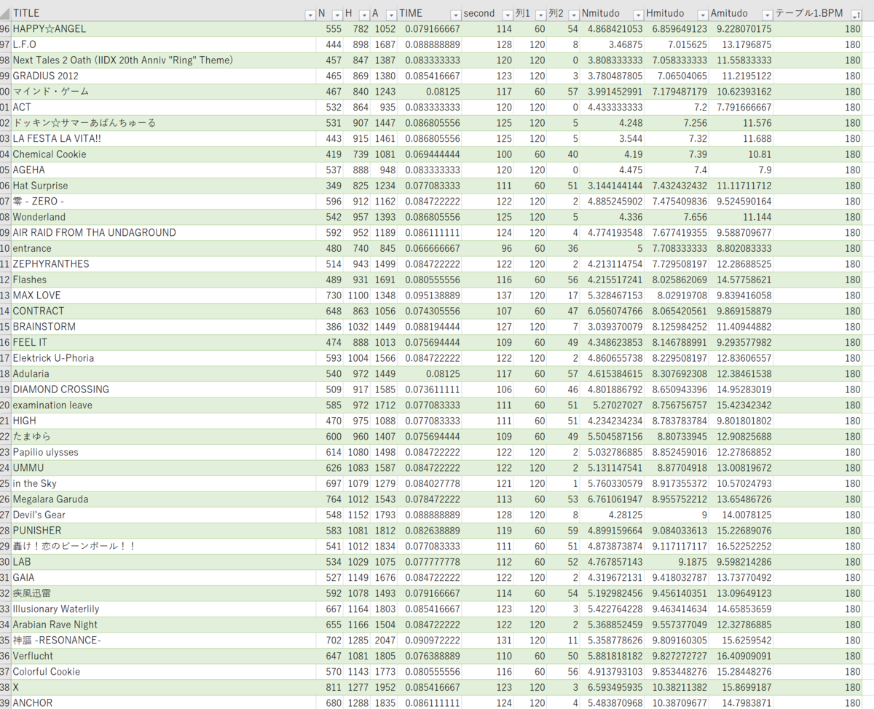This screenshot has width=874, height=709.
Task: Open the A column filter dropdown
Action: 390,14
